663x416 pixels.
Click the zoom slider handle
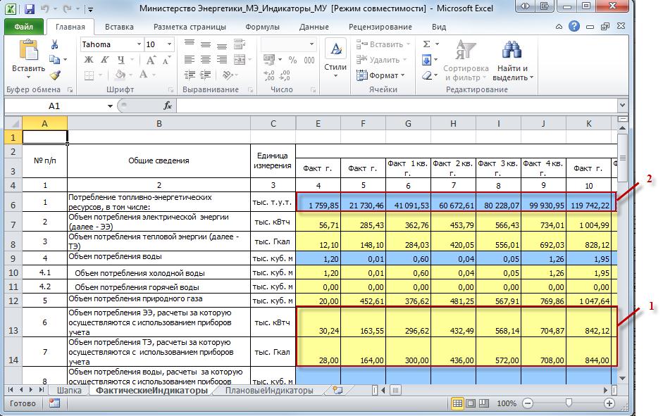569,403
